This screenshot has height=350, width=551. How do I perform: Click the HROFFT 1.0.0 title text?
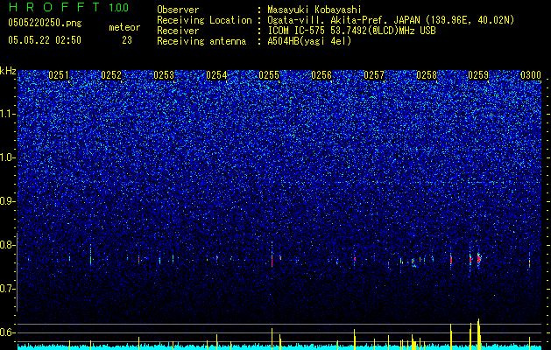click(68, 7)
